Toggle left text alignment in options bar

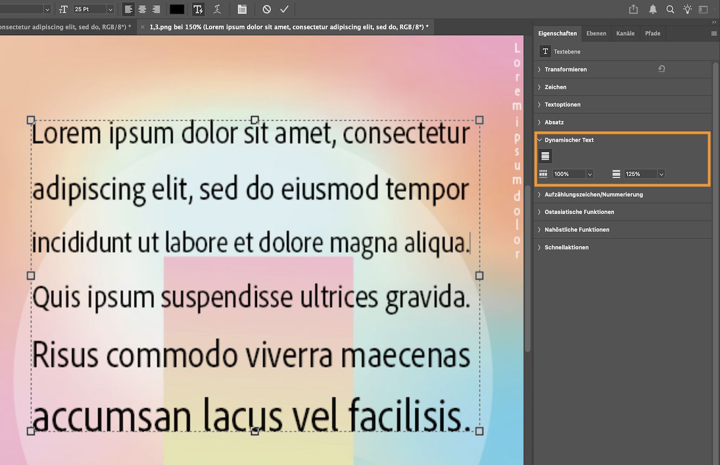(128, 9)
